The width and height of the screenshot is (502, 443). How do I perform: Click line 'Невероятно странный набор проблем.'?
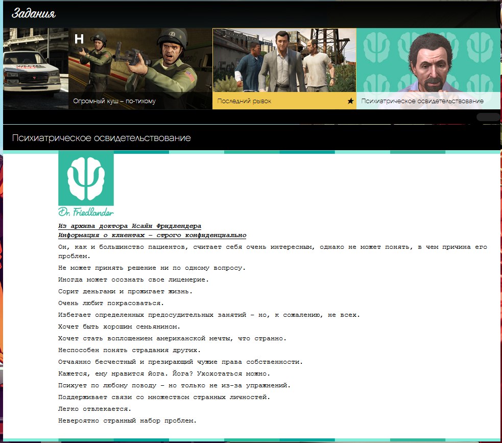click(x=127, y=421)
